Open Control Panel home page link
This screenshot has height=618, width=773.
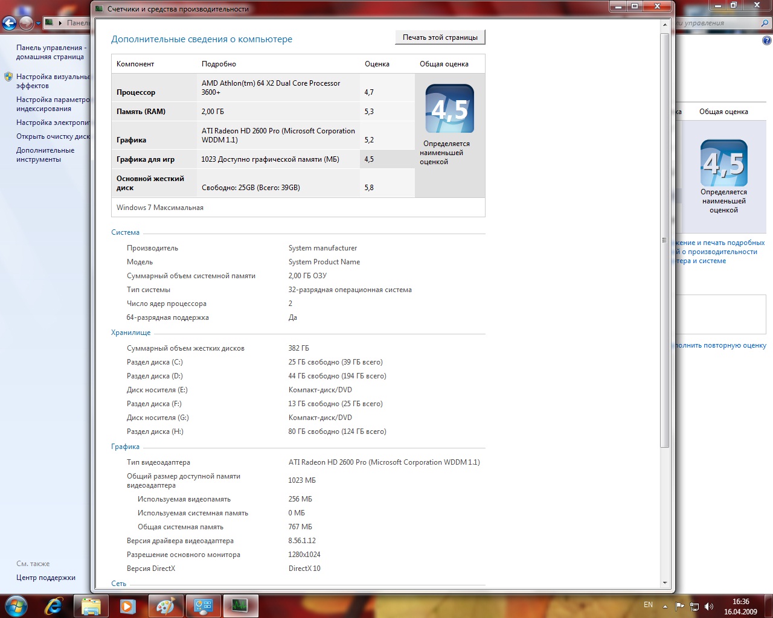pyautogui.click(x=51, y=53)
